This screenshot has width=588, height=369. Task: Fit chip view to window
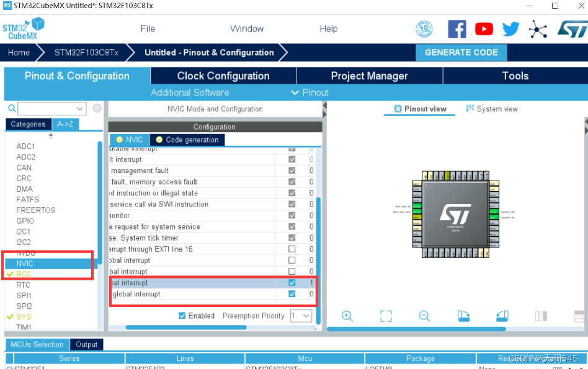386,316
